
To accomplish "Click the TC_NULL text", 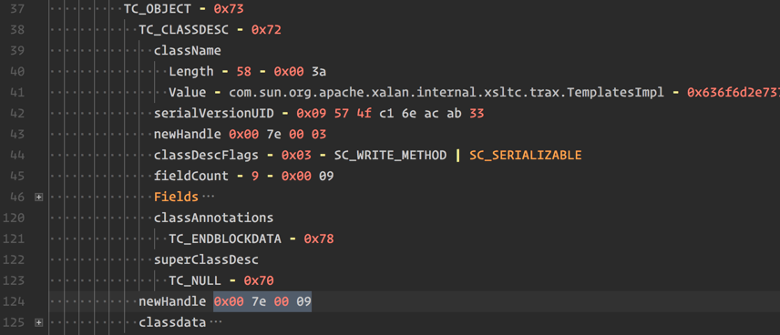I will pos(195,280).
